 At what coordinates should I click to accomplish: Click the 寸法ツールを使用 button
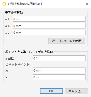(67, 41)
